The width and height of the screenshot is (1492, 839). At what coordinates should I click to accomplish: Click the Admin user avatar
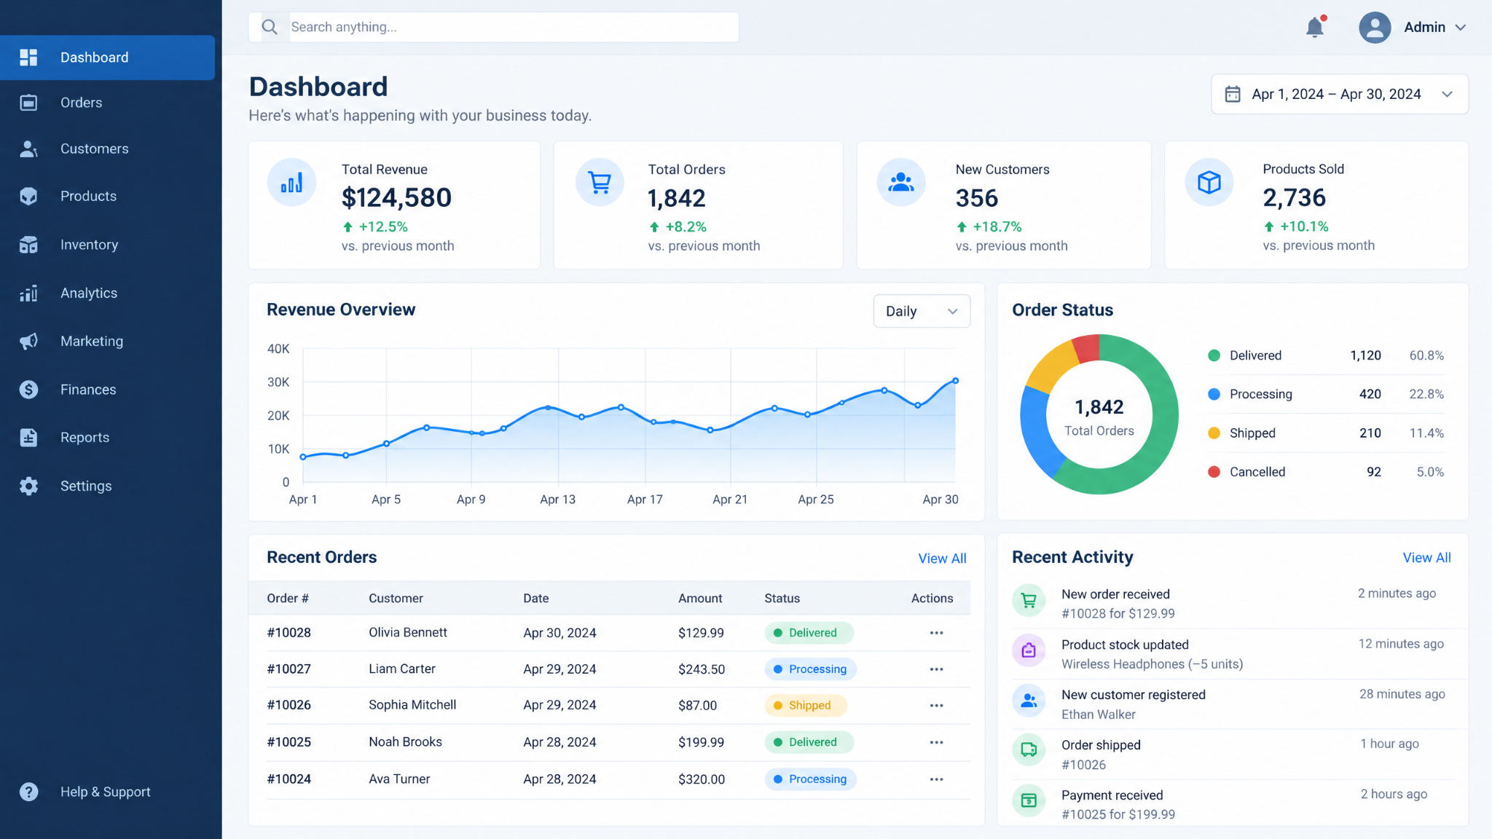tap(1375, 28)
